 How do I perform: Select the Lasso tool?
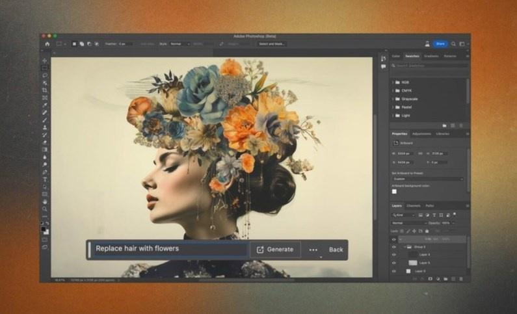click(45, 75)
